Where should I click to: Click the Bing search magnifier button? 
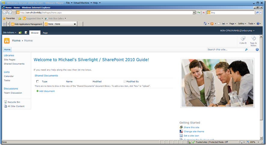tap(257, 13)
